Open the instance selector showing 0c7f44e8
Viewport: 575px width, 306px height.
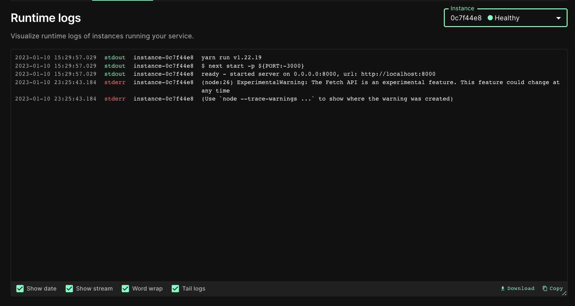point(466,18)
